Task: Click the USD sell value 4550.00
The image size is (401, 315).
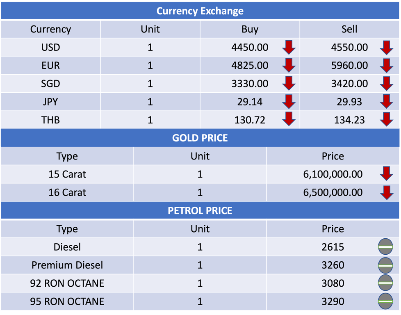Action: coord(349,47)
